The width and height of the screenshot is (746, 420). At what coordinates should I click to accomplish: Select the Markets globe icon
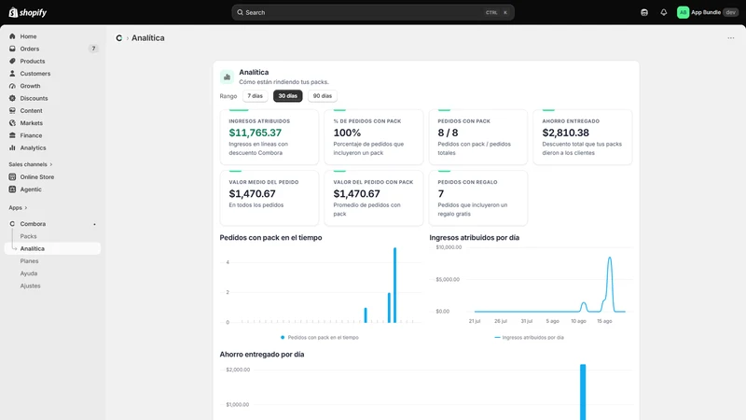12,123
